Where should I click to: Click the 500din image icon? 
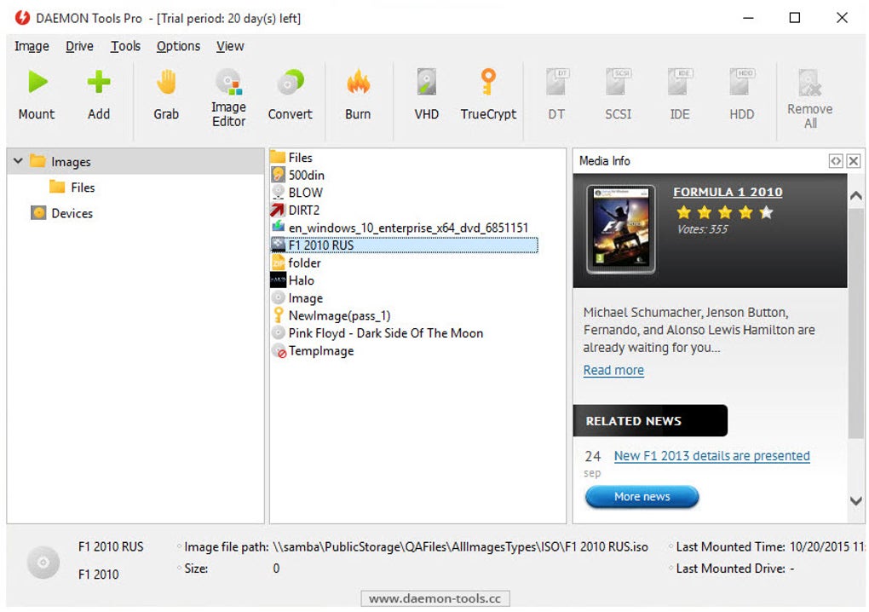[x=279, y=175]
